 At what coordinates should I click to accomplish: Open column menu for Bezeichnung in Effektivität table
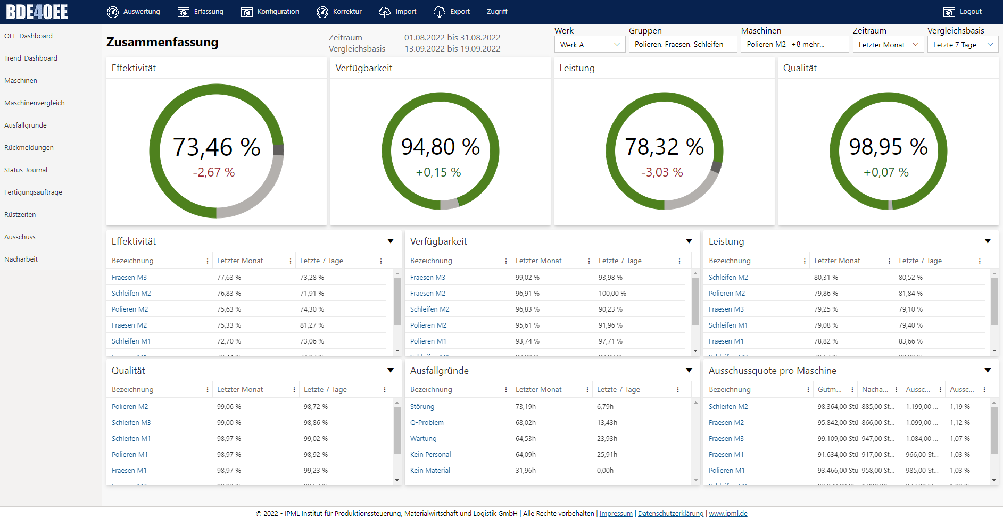[x=208, y=261]
